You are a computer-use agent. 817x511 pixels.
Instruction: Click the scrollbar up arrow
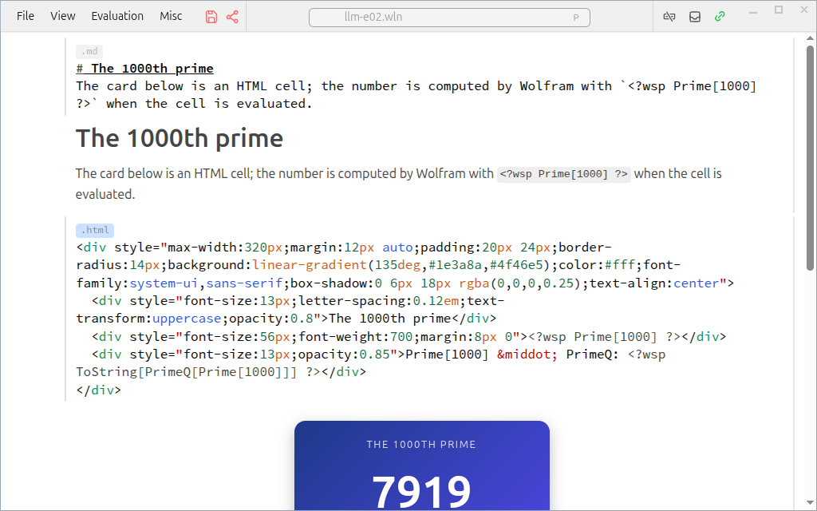click(x=810, y=38)
